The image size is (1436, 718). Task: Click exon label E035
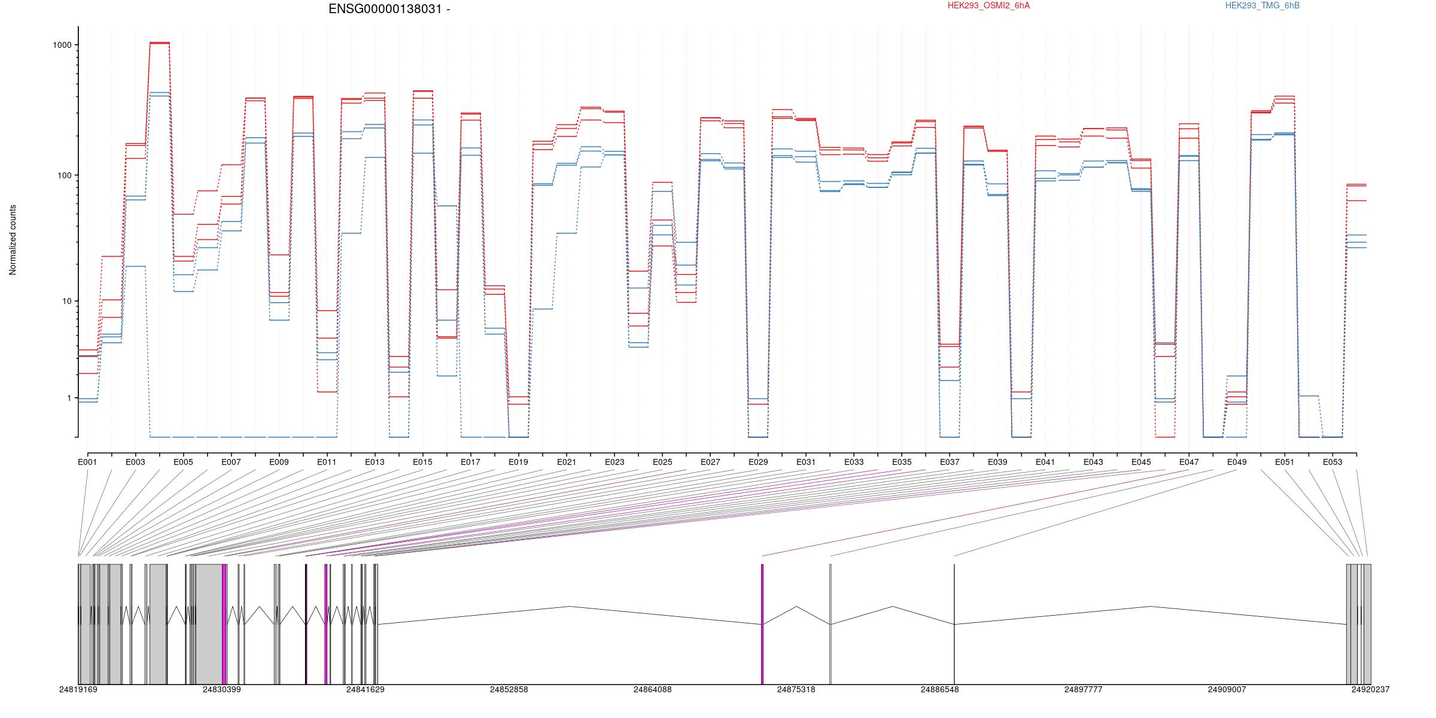pos(902,462)
